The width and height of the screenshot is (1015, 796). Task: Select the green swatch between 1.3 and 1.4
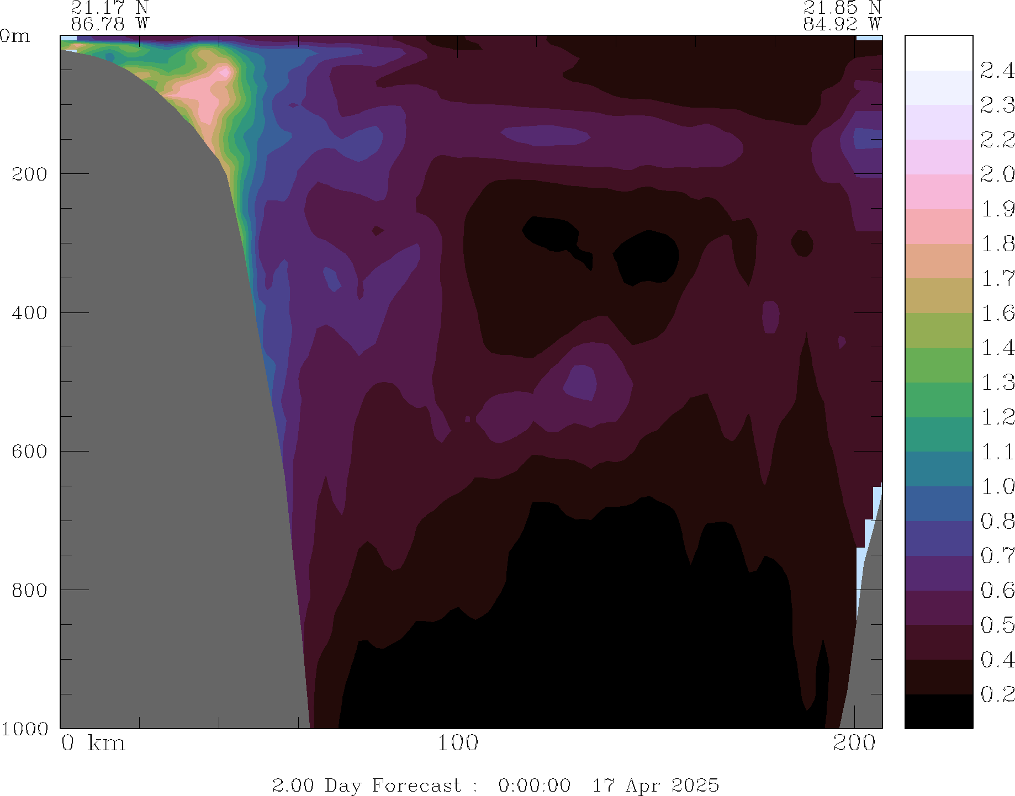pos(938,365)
